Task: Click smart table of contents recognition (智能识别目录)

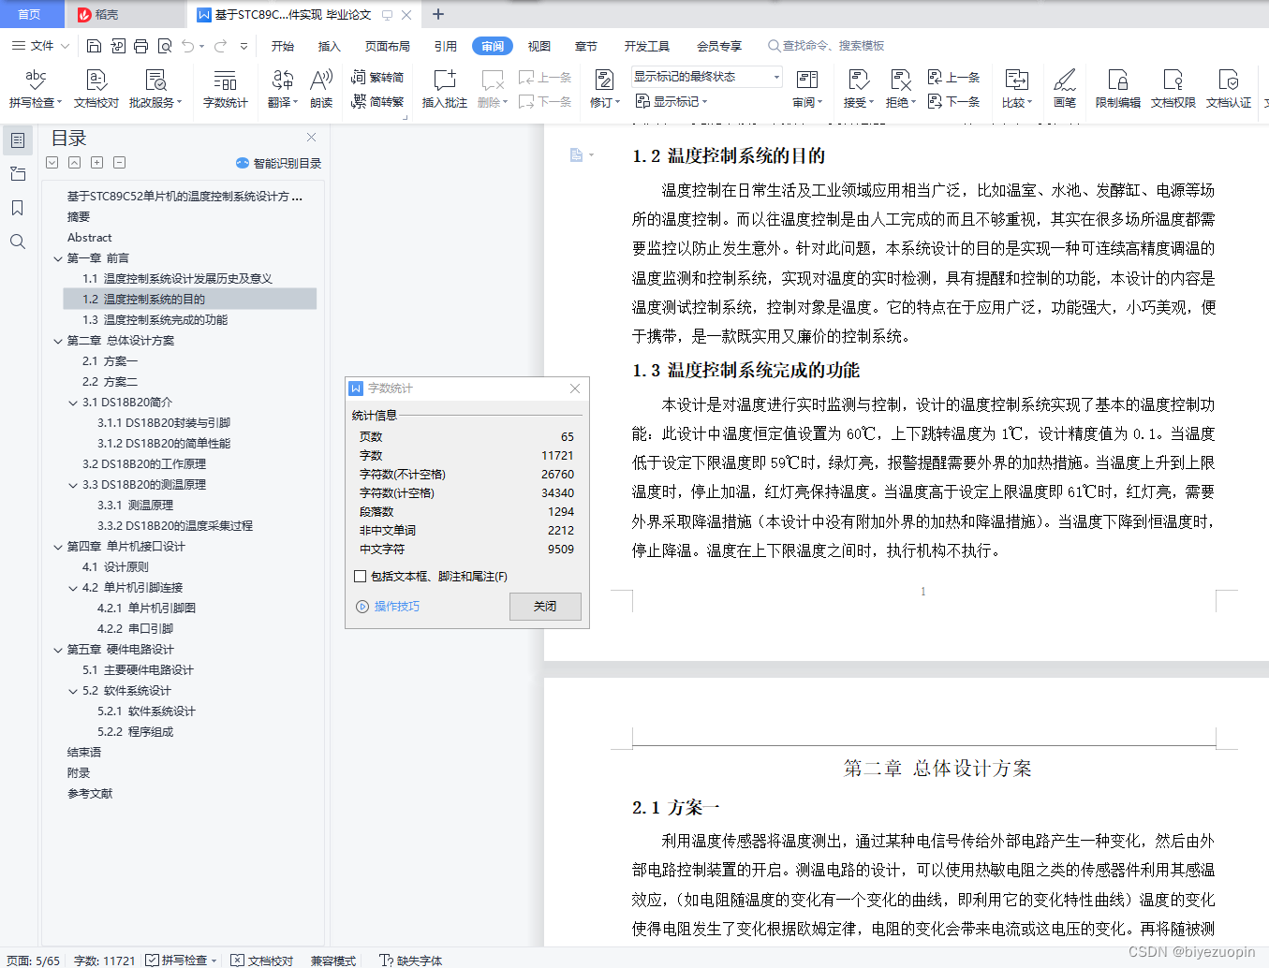Action: click(x=278, y=163)
